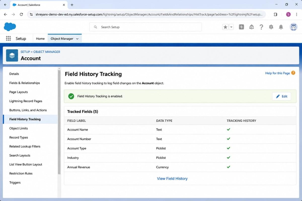Open a new browser tab

(72, 5)
